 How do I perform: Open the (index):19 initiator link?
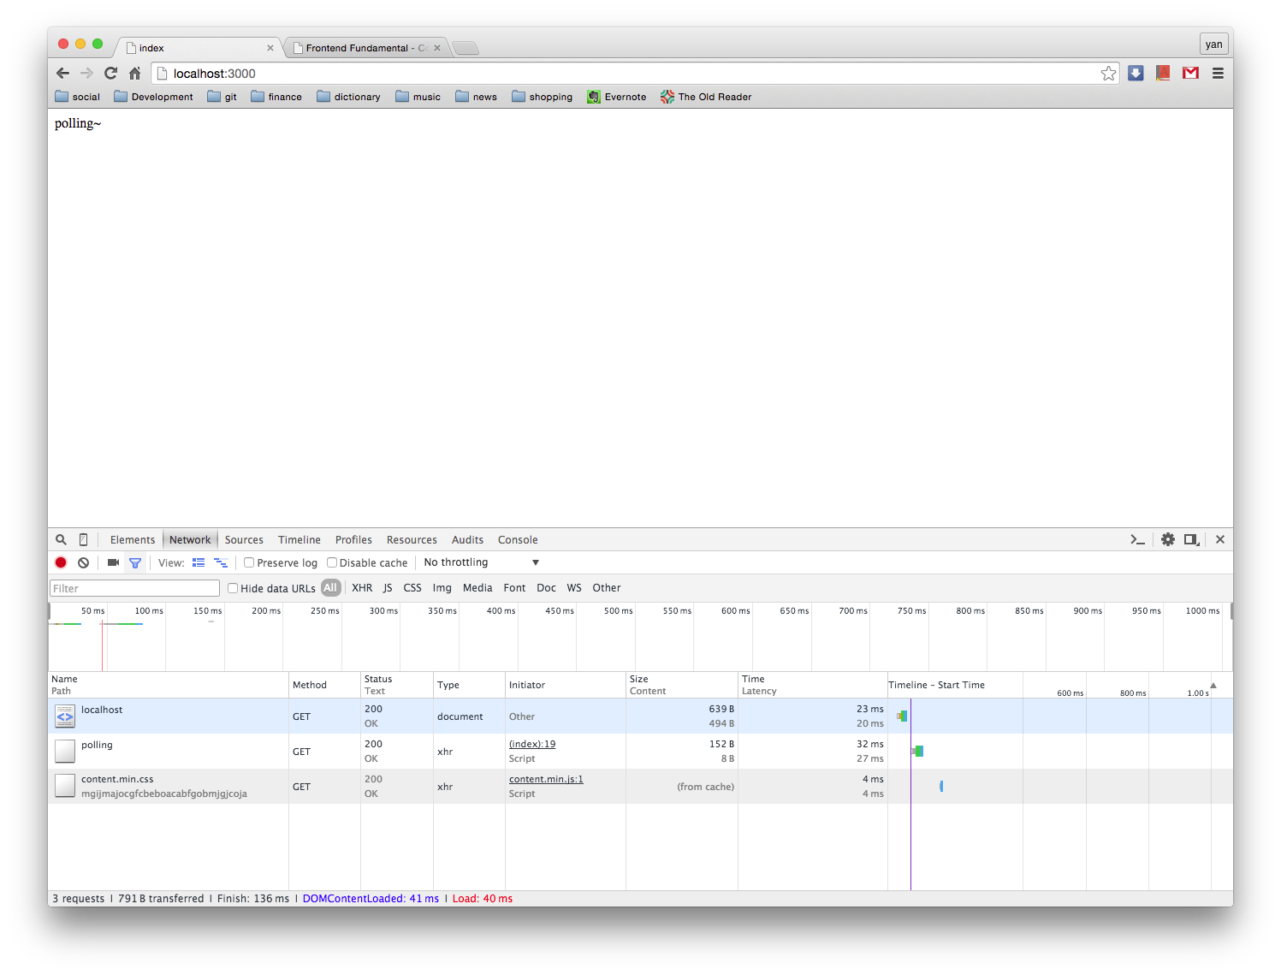pyautogui.click(x=532, y=745)
